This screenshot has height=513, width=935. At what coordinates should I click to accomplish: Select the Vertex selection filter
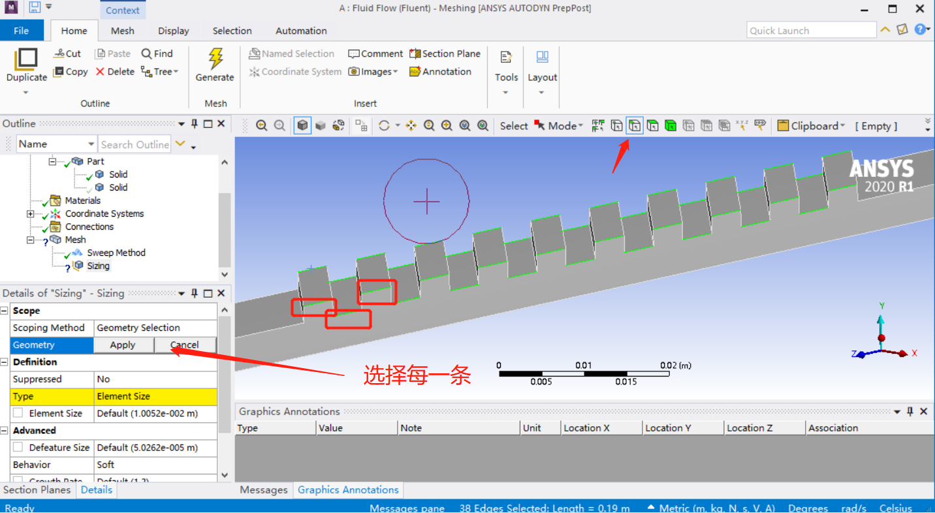tap(617, 126)
